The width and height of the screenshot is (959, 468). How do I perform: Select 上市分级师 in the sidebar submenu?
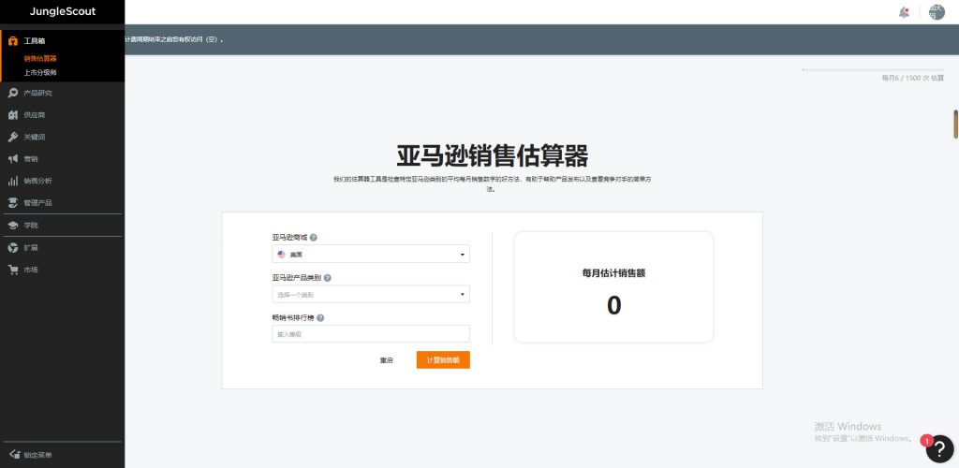[x=40, y=72]
